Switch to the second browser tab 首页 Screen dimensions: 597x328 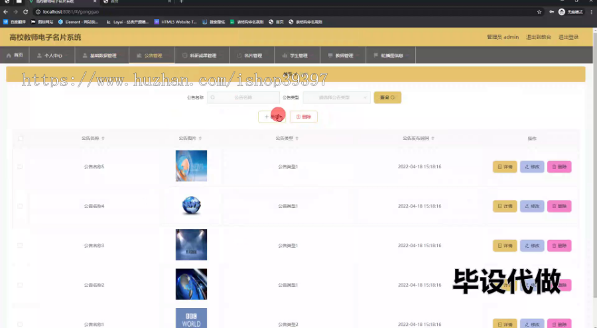coord(137,1)
